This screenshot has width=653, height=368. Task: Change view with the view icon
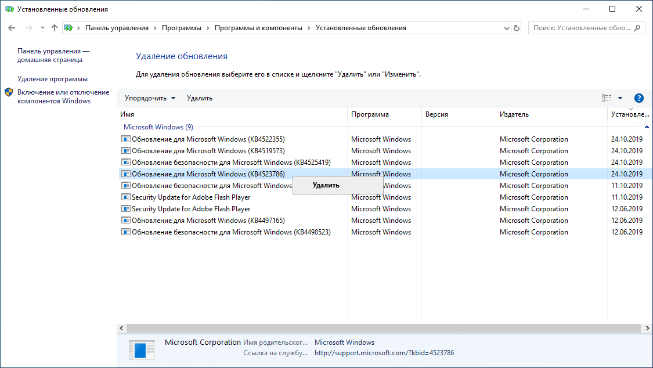point(607,98)
